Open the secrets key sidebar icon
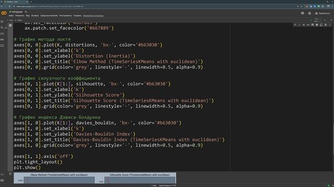The width and height of the screenshot is (334, 187). [x=2, y=39]
